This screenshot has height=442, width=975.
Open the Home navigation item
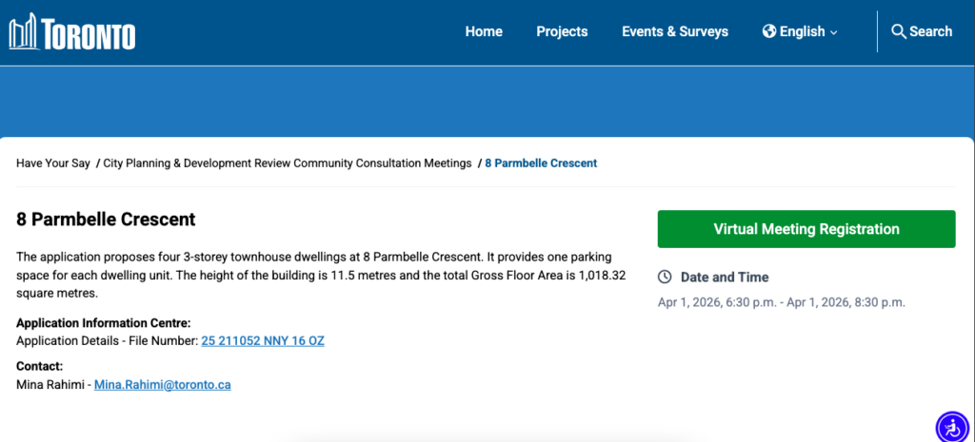[x=484, y=31]
